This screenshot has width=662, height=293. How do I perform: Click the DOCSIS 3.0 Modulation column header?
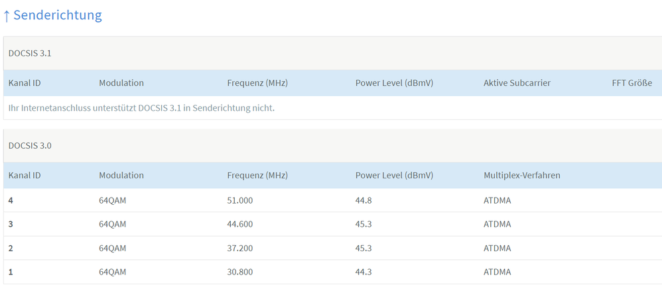[121, 175]
